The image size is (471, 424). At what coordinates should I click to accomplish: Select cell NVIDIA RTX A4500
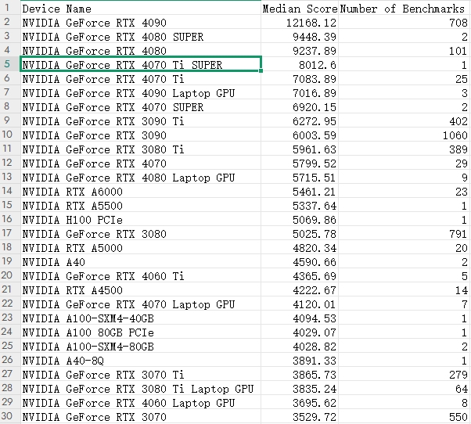pos(141,289)
